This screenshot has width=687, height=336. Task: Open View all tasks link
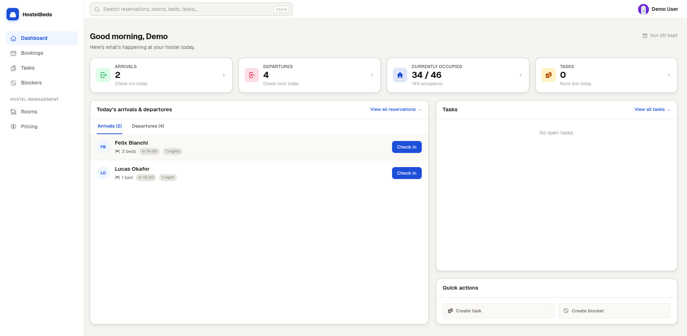[x=652, y=109]
